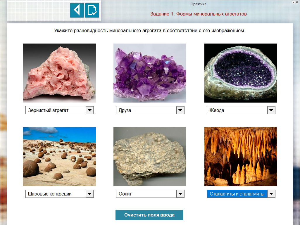300x225 pixels.
Task: Select the dark geode cavity picture
Action: click(x=241, y=73)
